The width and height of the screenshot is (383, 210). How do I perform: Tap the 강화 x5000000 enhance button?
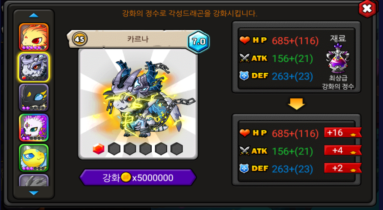[x=138, y=177]
